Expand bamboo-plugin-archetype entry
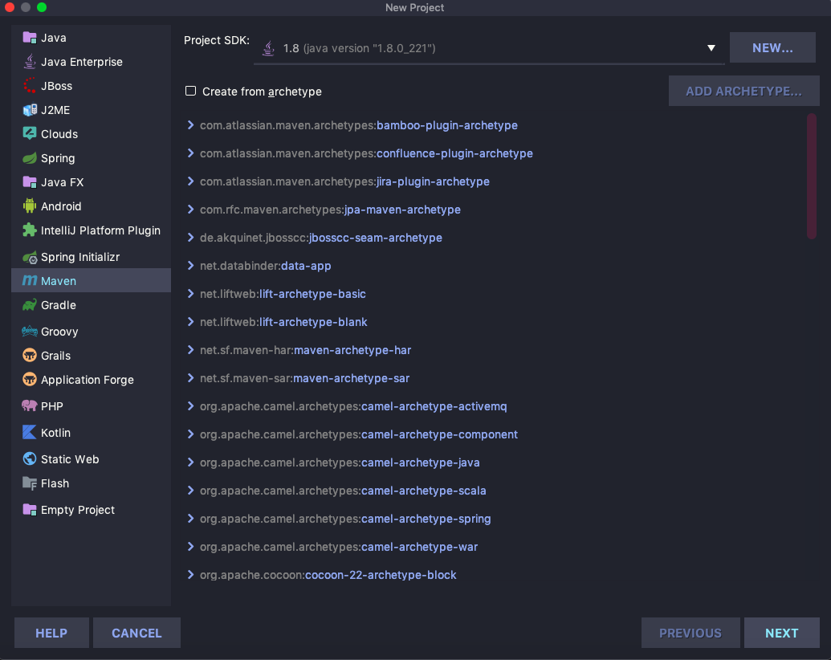 pos(190,125)
